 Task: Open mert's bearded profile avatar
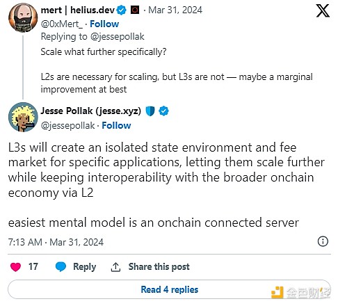(23, 17)
